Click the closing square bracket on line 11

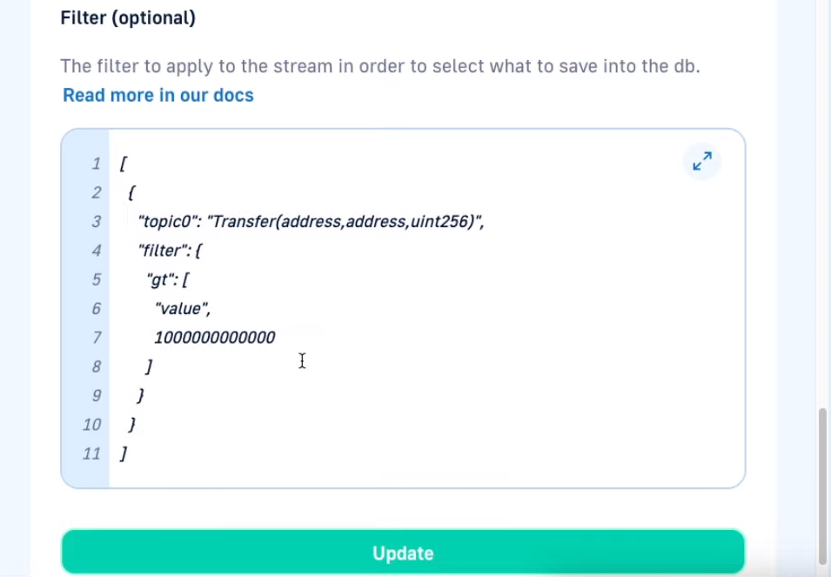click(124, 453)
